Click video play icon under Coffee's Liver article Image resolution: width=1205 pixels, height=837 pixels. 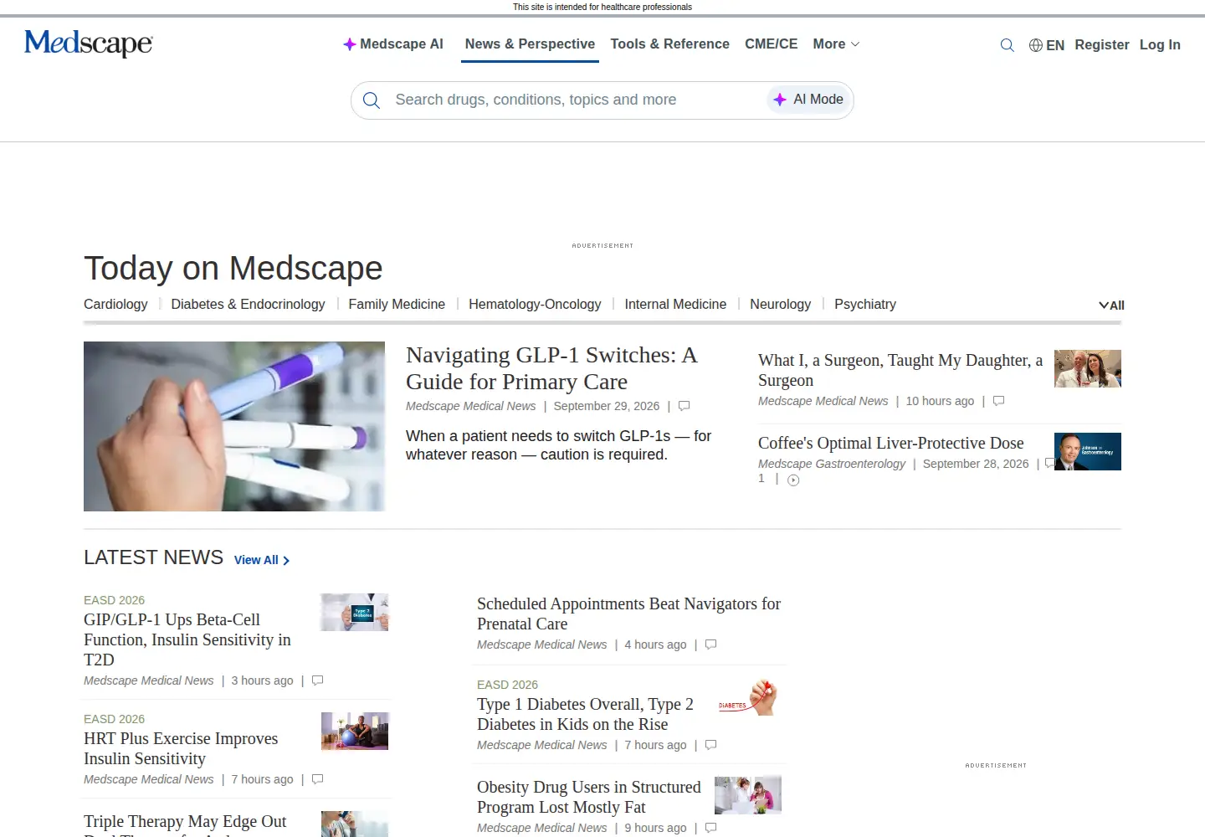[x=793, y=480]
